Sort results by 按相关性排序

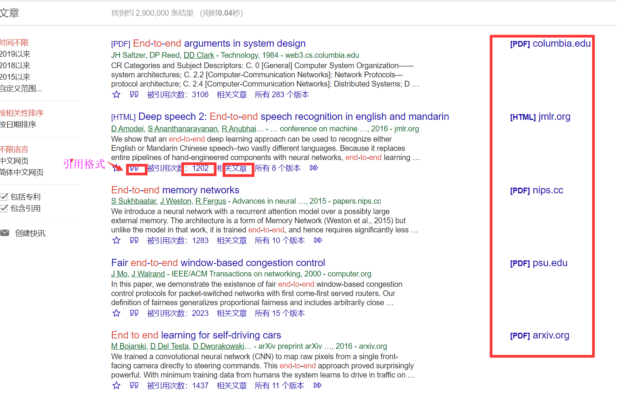(x=22, y=113)
